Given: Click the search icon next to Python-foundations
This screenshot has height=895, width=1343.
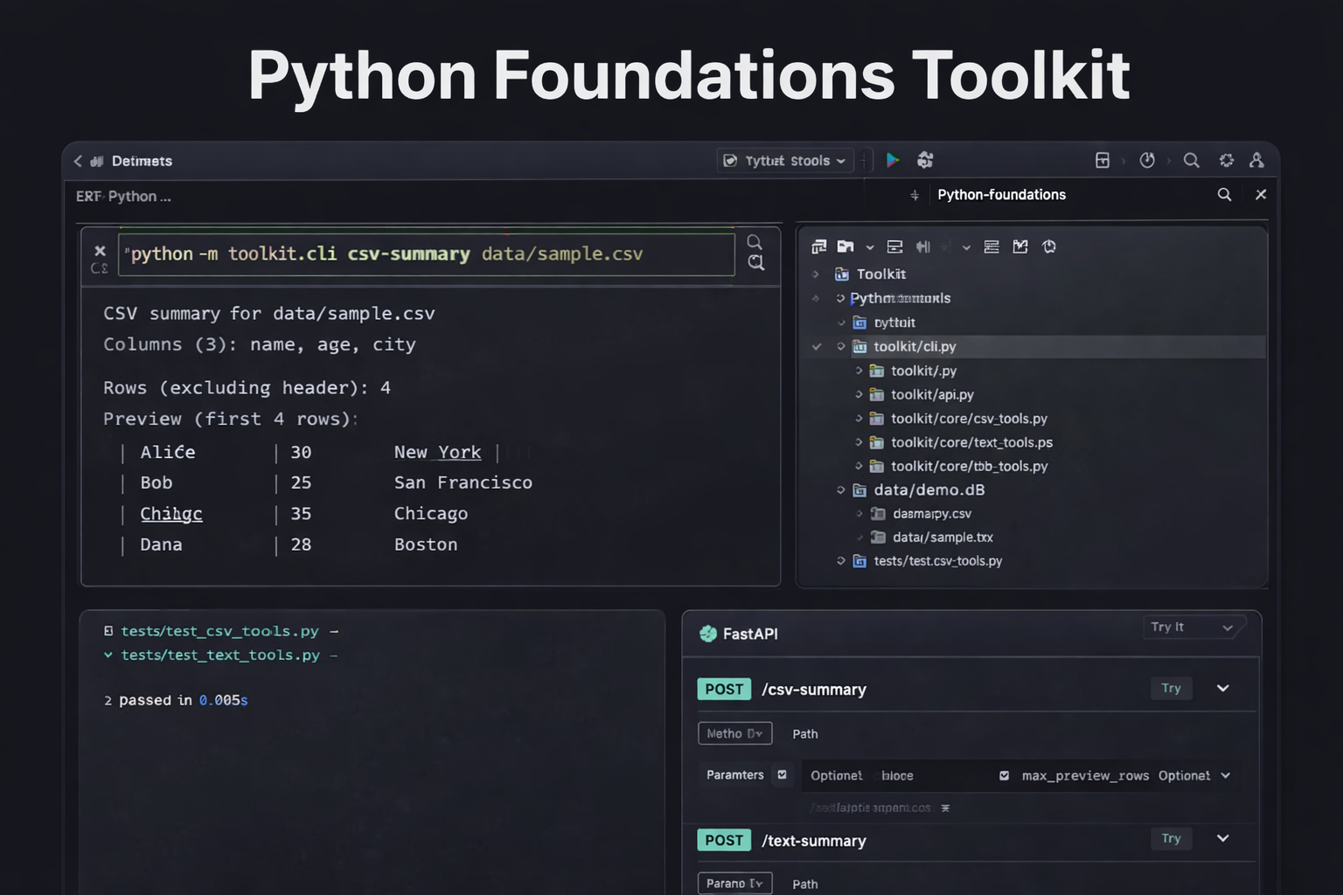Looking at the screenshot, I should click(x=1224, y=194).
